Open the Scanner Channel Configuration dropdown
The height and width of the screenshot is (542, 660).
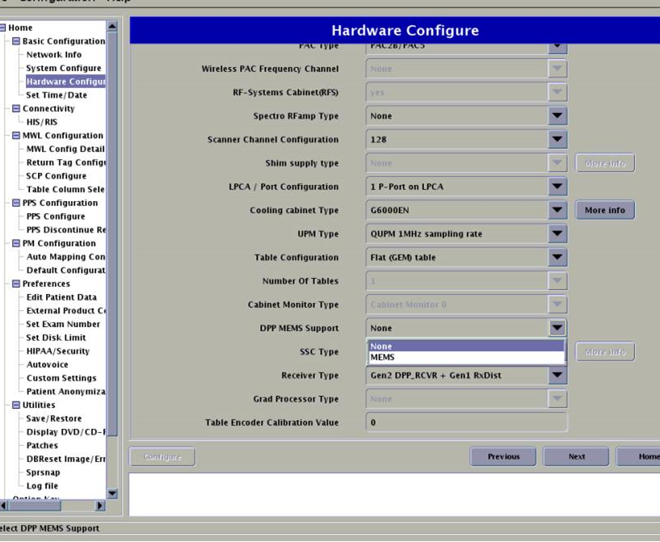(x=557, y=140)
